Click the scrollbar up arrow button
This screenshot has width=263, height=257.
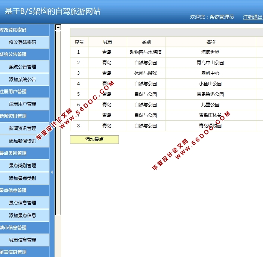(x=58, y=27)
